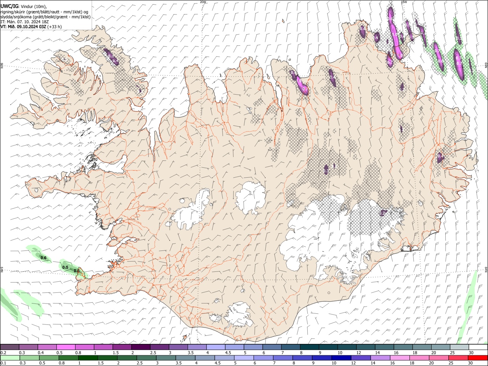Screen dimensions: 488x366
Task: Click the light pink 16 swatch, lower legend row
Action: (x=399, y=358)
